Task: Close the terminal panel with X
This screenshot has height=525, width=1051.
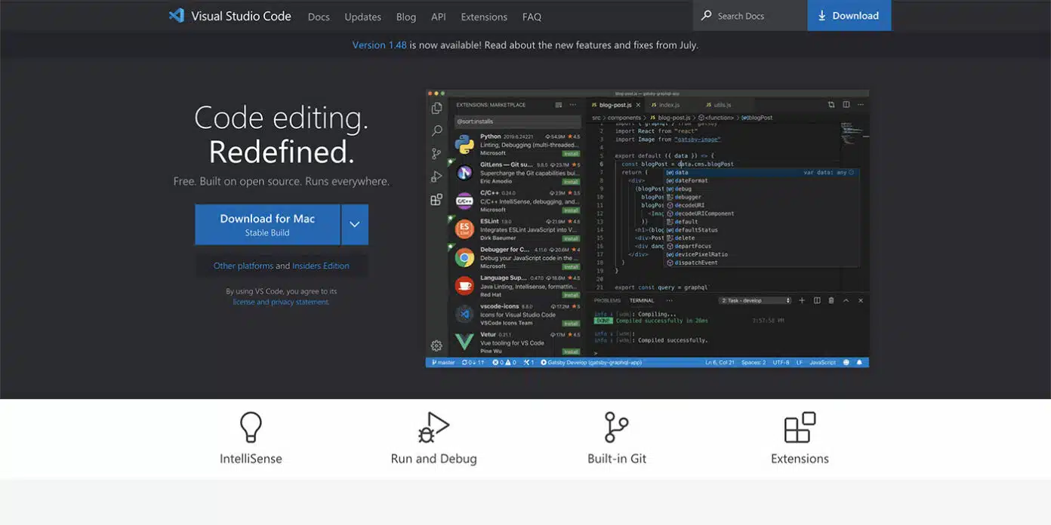Action: (x=861, y=300)
